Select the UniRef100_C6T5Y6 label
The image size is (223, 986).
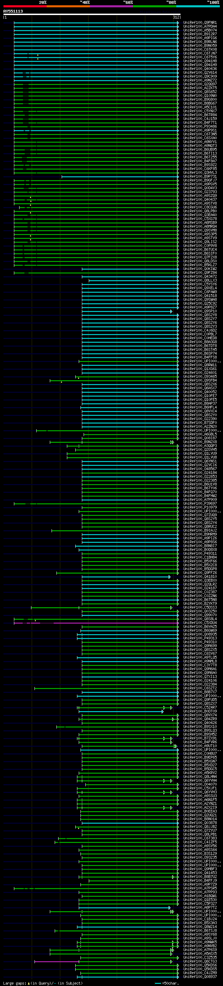point(200,57)
